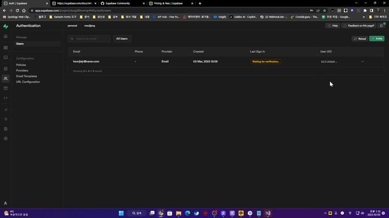Viewport: 389px width, 218px height.
Task: Select Users in the Manage section
Action: tap(37, 44)
